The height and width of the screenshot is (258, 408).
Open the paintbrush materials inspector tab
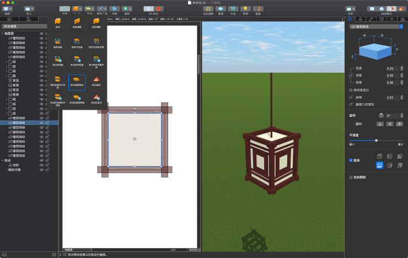coord(360,19)
